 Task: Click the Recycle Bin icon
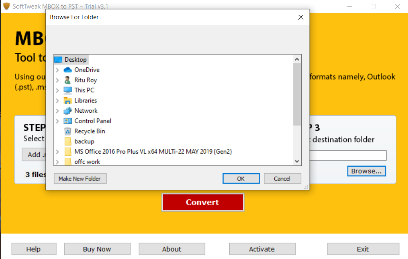(x=67, y=131)
